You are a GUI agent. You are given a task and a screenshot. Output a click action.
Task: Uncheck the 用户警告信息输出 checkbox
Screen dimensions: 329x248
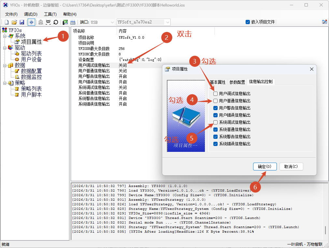[x=215, y=108]
